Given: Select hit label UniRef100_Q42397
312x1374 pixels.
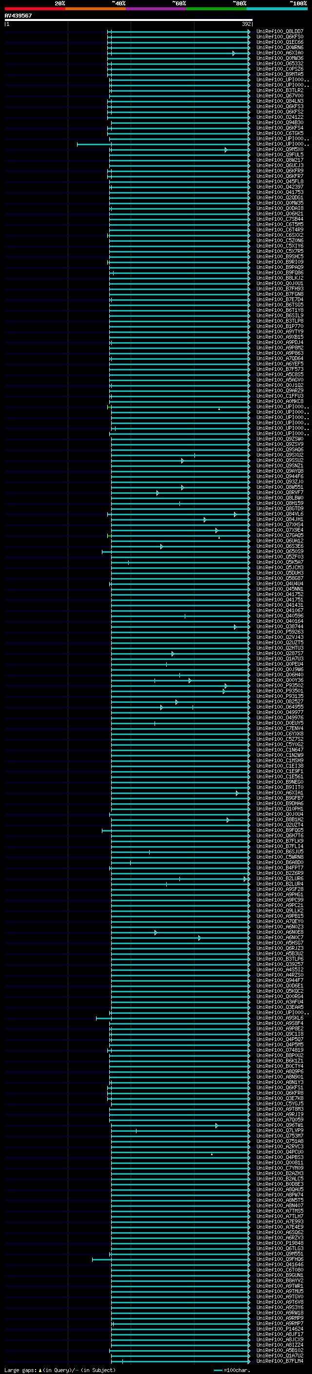Looking at the screenshot, I should point(280,187).
